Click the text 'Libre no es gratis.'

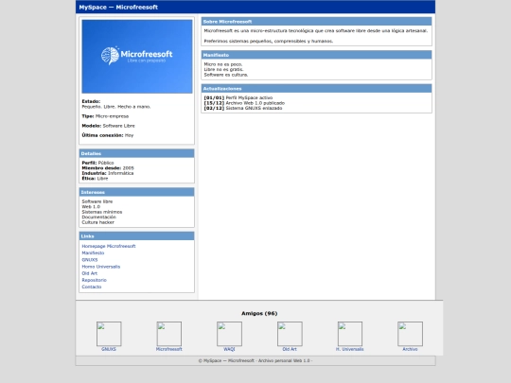click(x=223, y=69)
